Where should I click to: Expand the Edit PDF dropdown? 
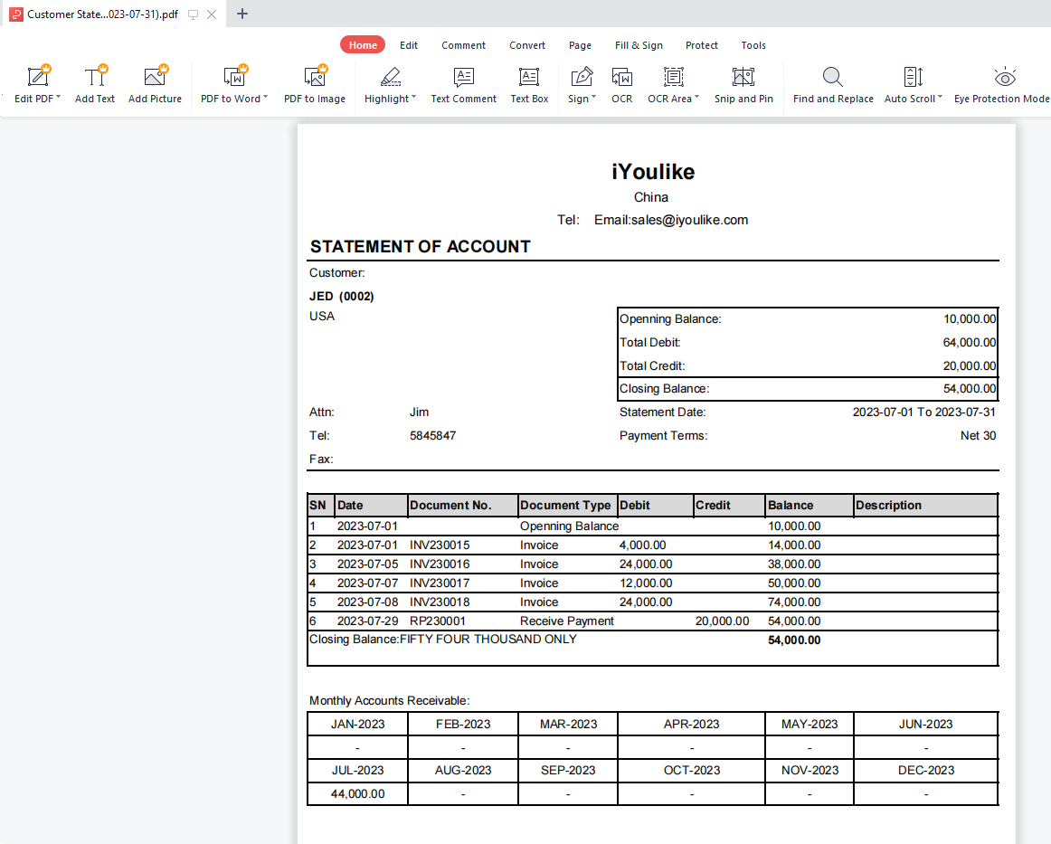pyautogui.click(x=59, y=98)
